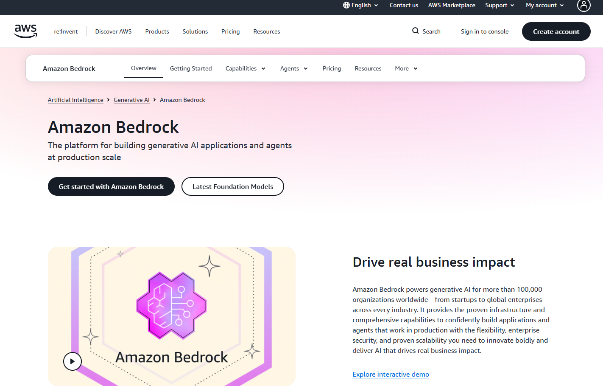
Task: Open the user profile avatar icon
Action: 584,5
